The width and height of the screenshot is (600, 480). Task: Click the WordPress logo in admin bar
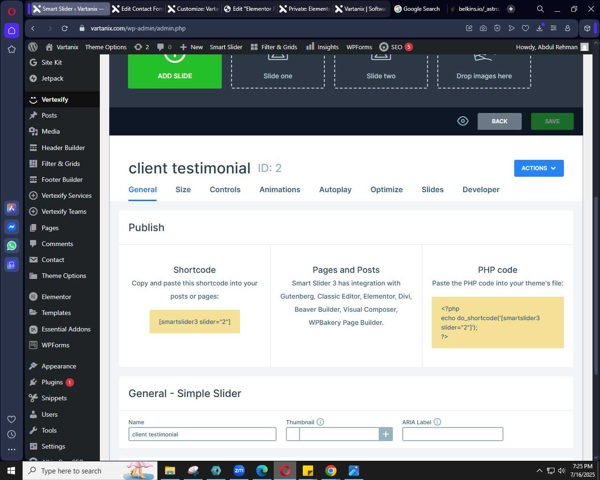click(33, 47)
